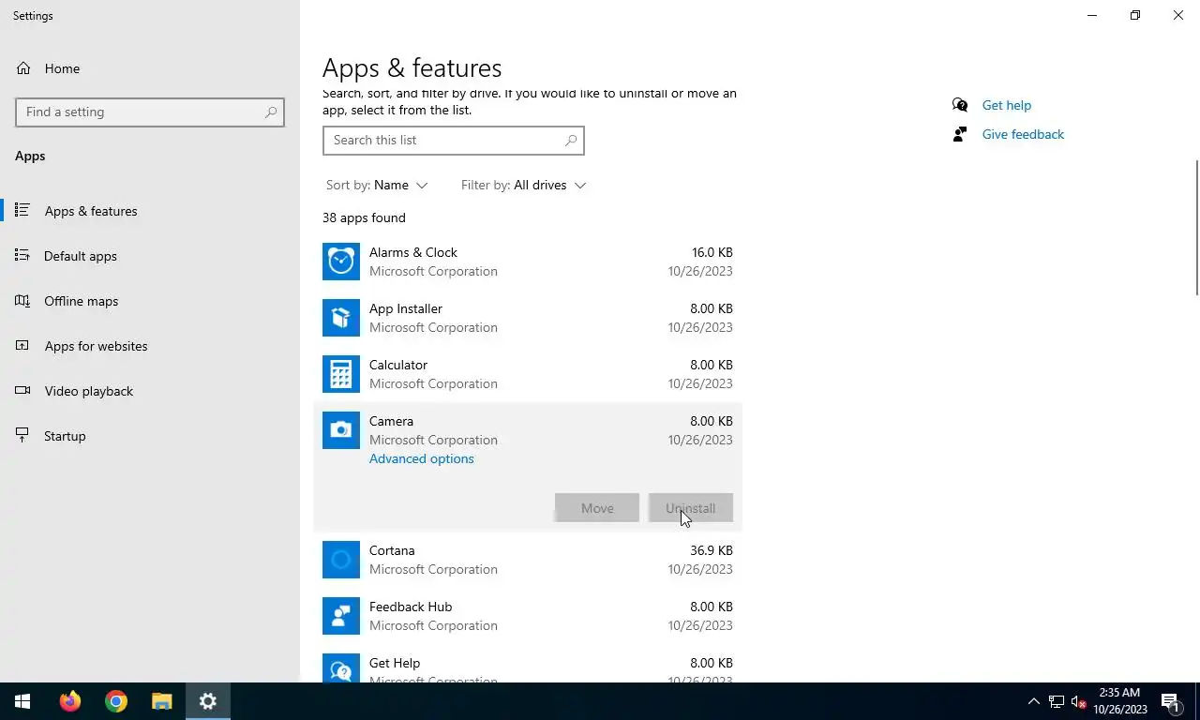Click the Cortana app icon
Image resolution: width=1200 pixels, height=720 pixels.
(341, 560)
